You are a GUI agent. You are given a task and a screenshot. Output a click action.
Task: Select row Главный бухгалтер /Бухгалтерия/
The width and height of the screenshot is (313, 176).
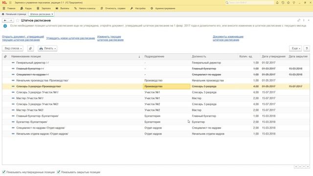pyautogui.click(x=156, y=116)
